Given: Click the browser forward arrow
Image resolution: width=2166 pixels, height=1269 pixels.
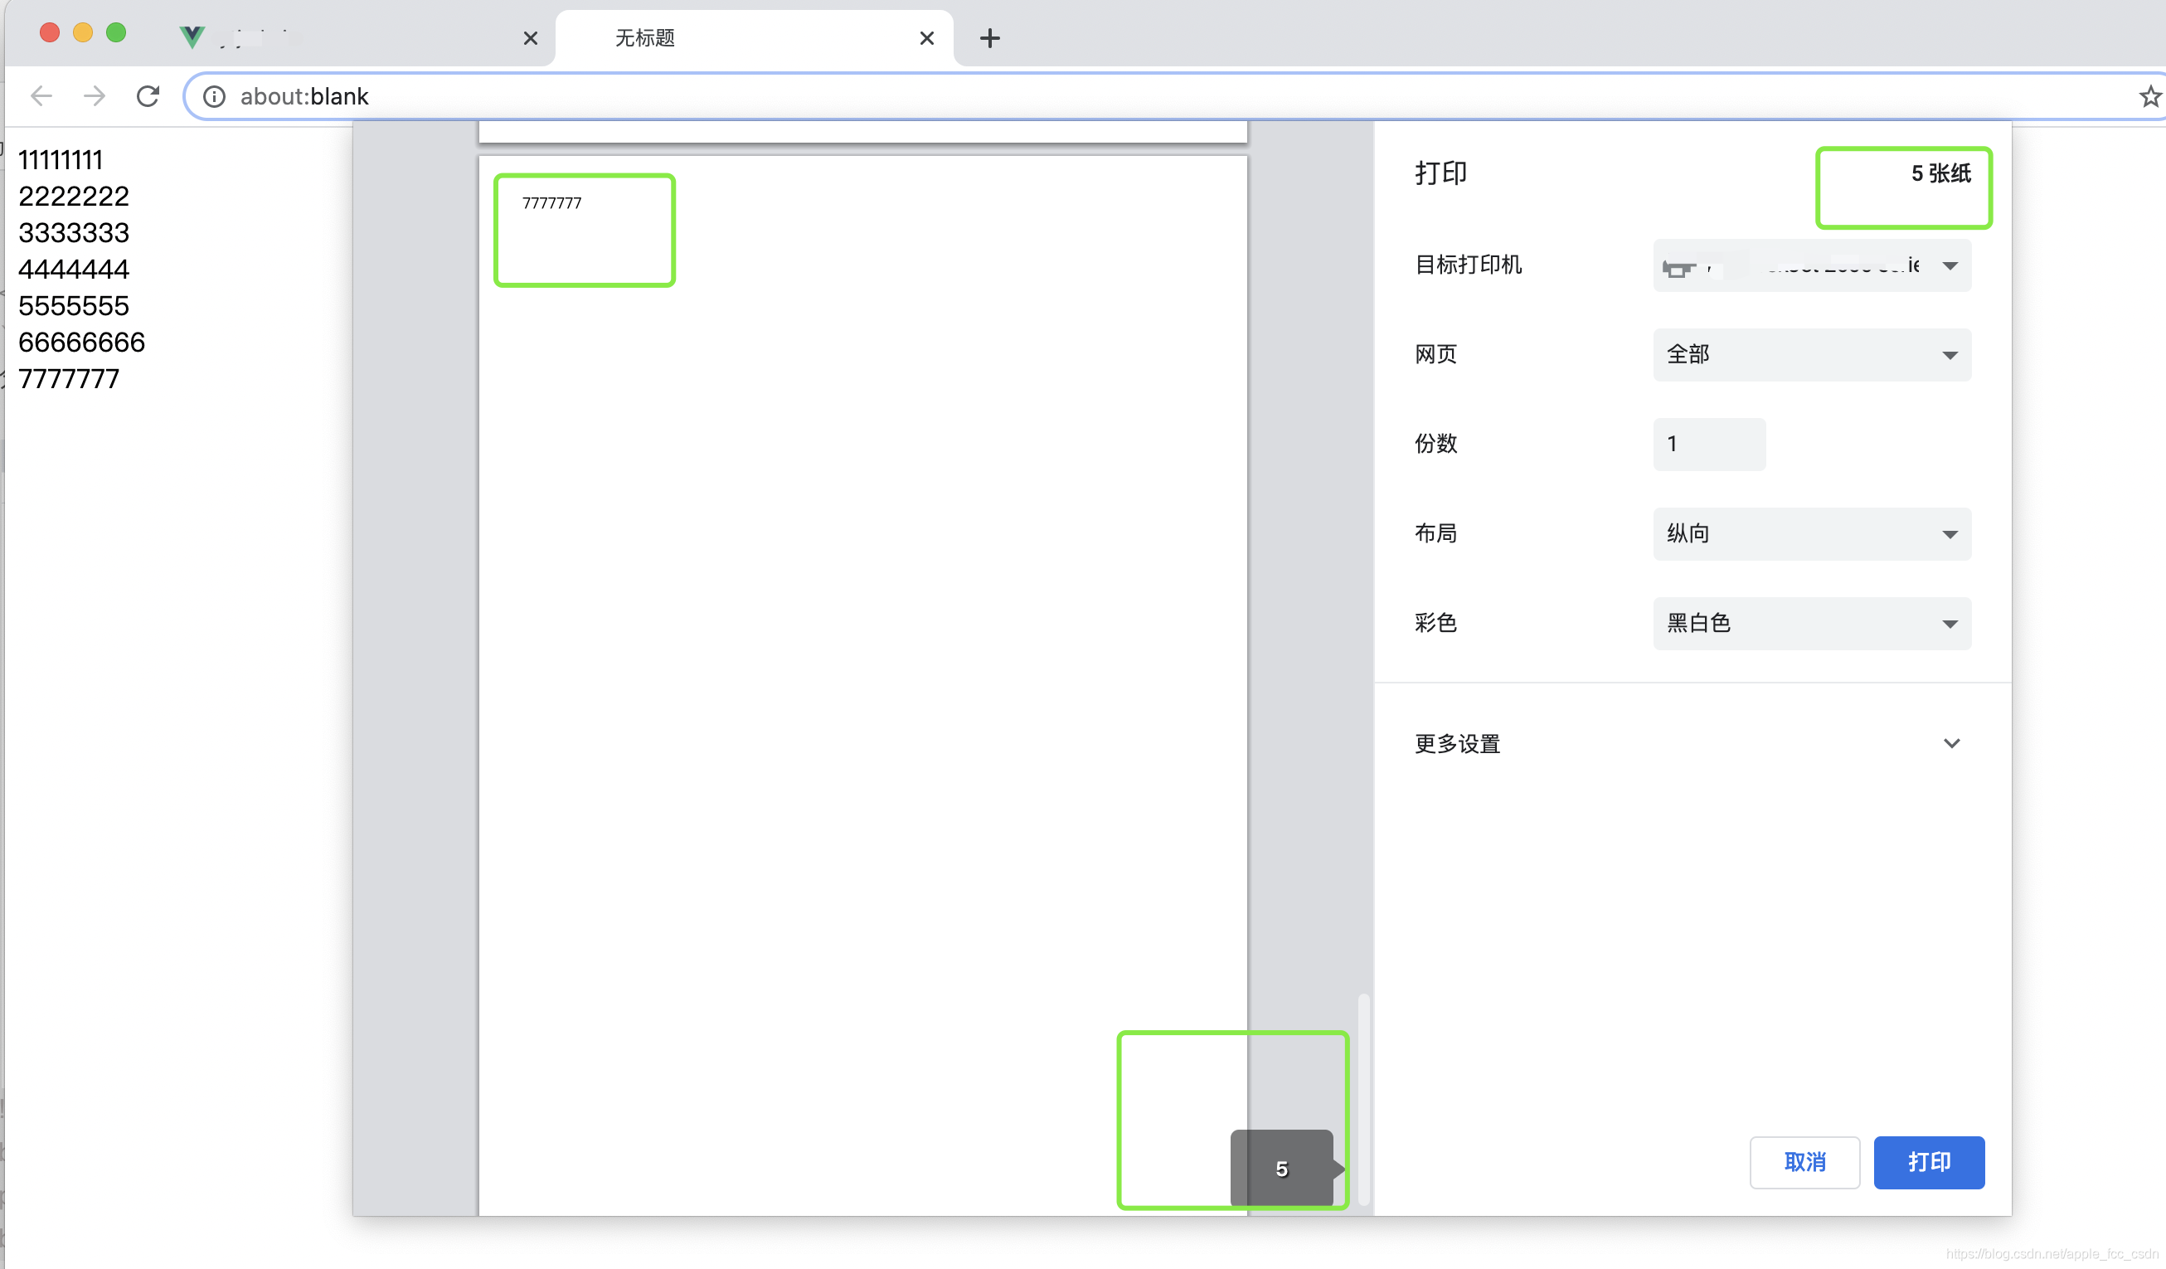Looking at the screenshot, I should click(95, 95).
